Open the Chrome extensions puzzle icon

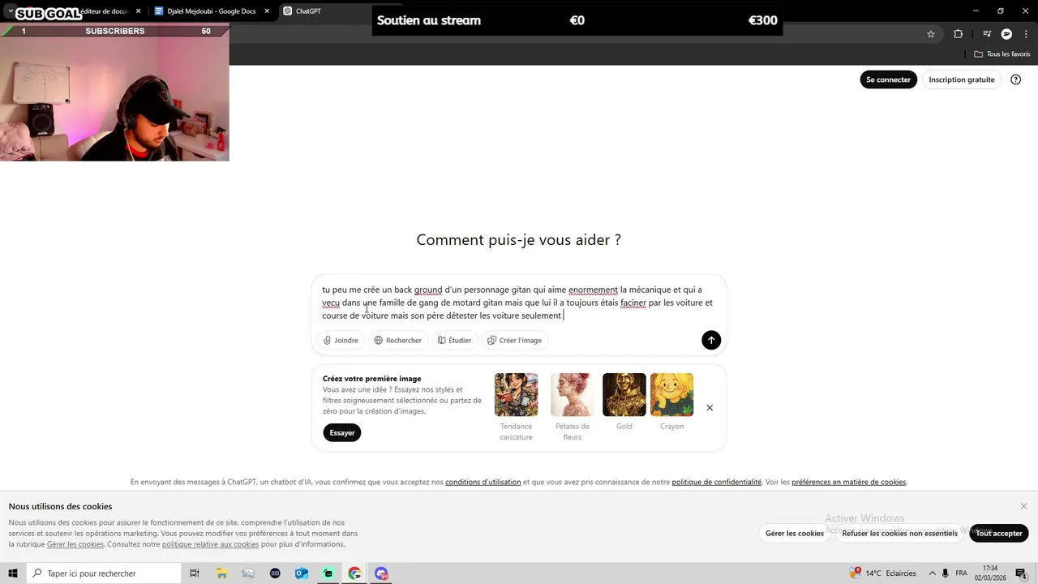(x=959, y=34)
